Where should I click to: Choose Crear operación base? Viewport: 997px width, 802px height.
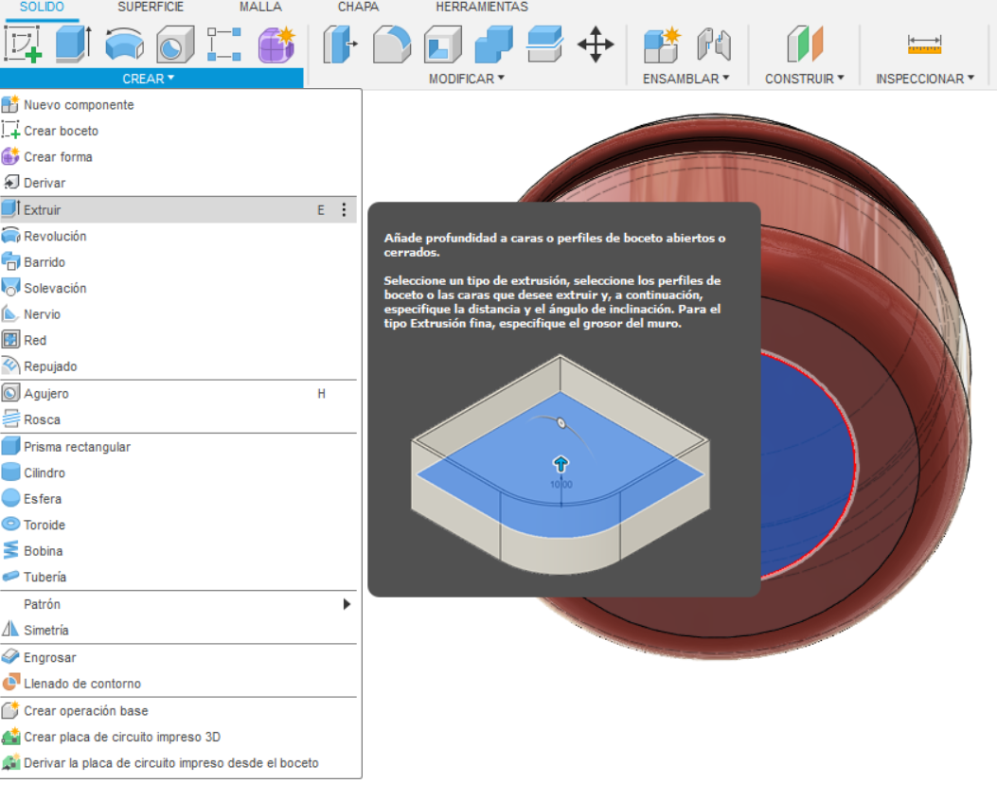[x=179, y=711]
